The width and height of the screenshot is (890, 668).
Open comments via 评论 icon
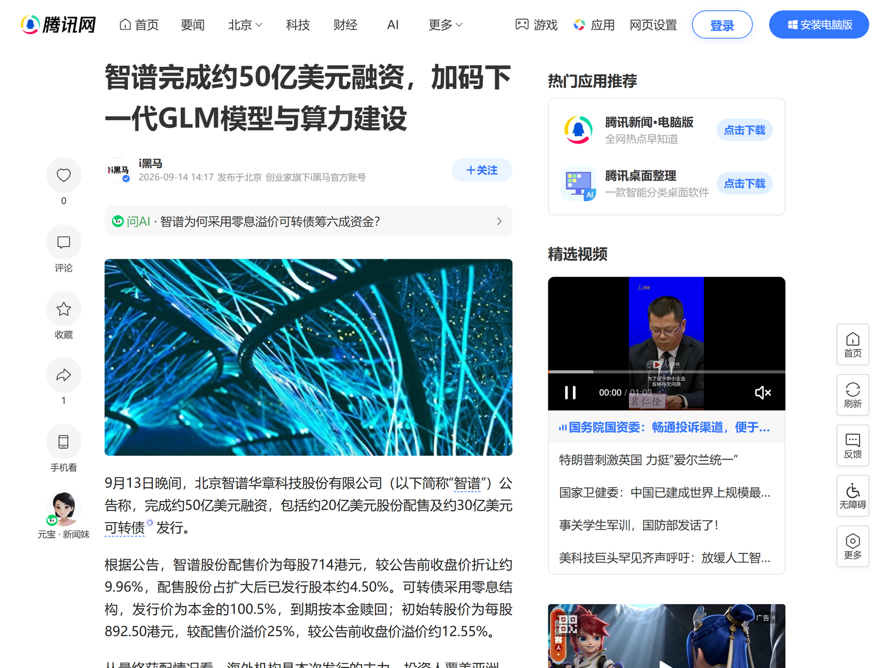click(63, 242)
